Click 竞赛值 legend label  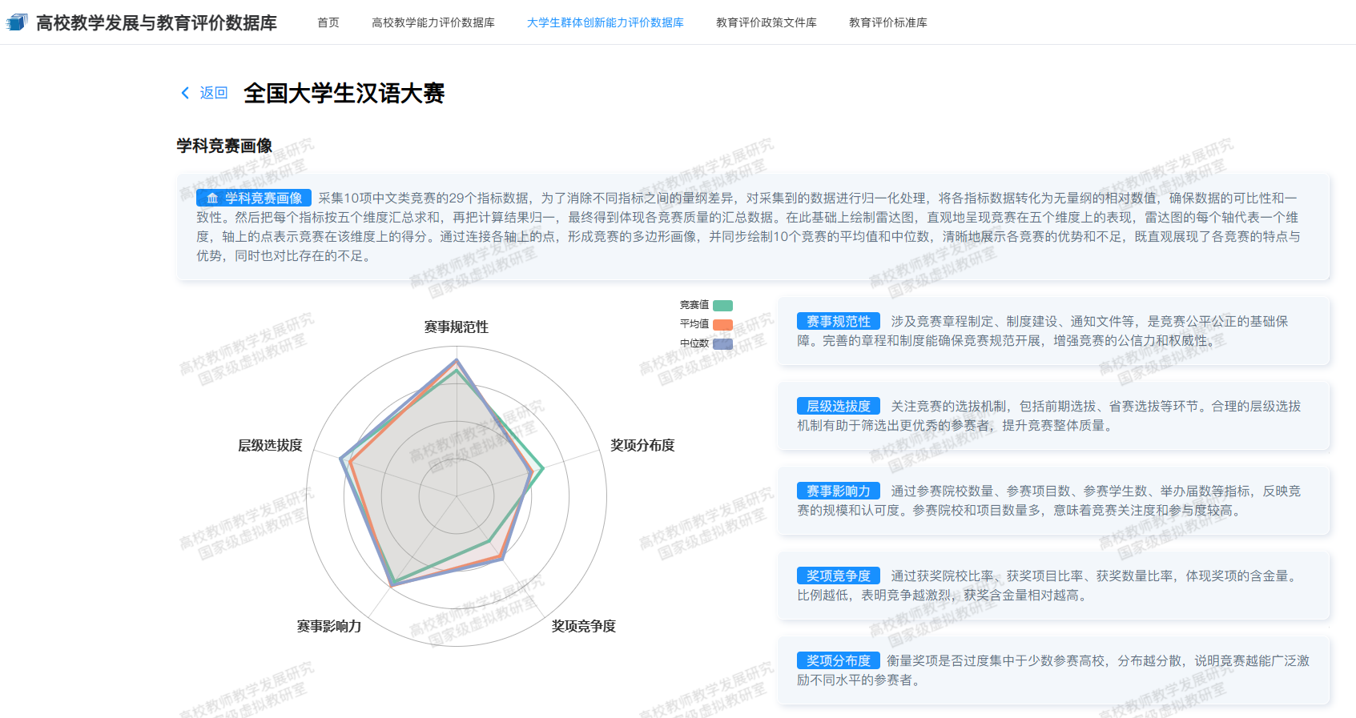[694, 305]
